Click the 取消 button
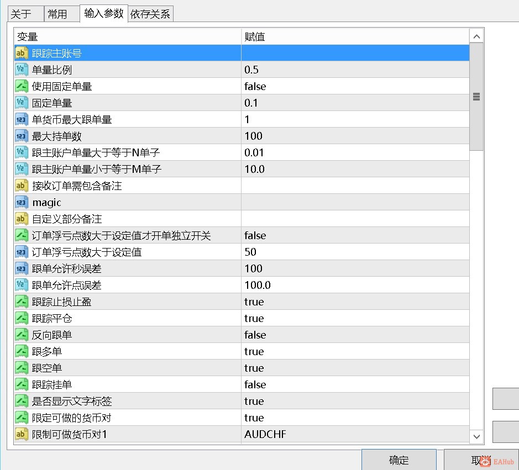 (481, 460)
